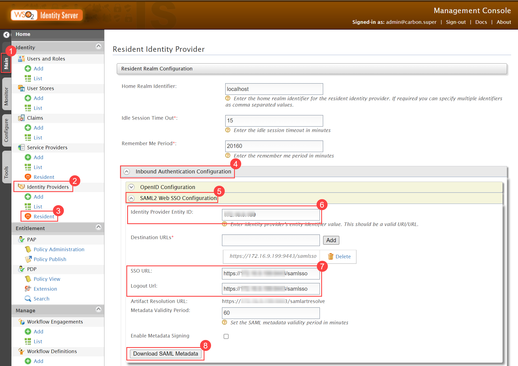Screen dimensions: 518x366
Task: Collapse the Identity section
Action: tap(98, 46)
